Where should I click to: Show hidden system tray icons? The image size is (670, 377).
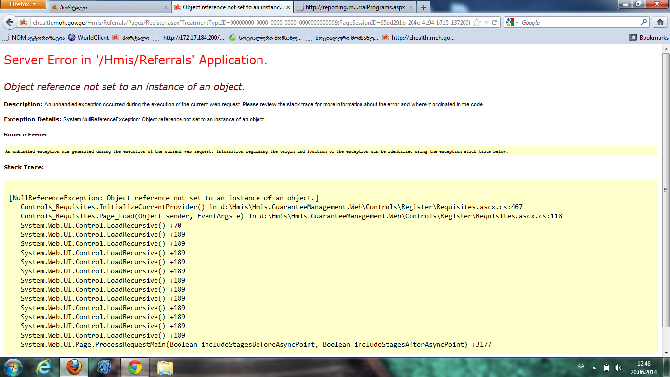[x=594, y=367]
